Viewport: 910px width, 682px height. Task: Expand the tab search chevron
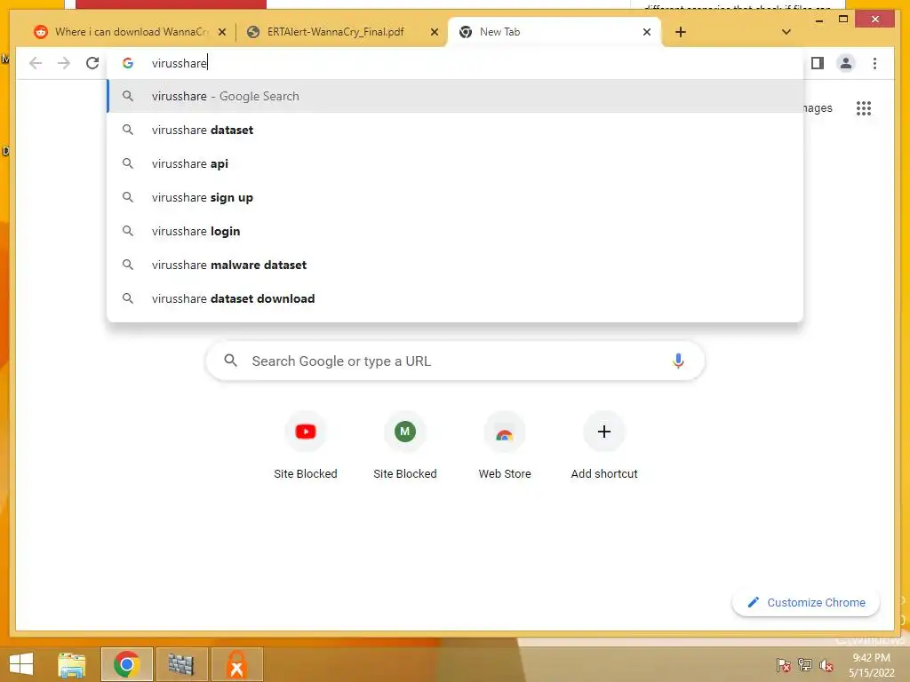coord(786,32)
